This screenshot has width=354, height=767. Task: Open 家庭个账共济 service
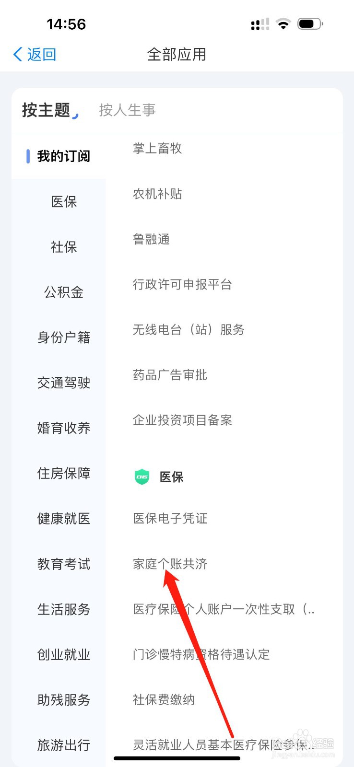pyautogui.click(x=170, y=564)
